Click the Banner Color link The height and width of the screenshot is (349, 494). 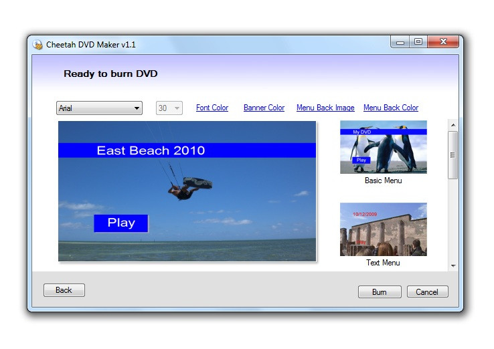(264, 108)
